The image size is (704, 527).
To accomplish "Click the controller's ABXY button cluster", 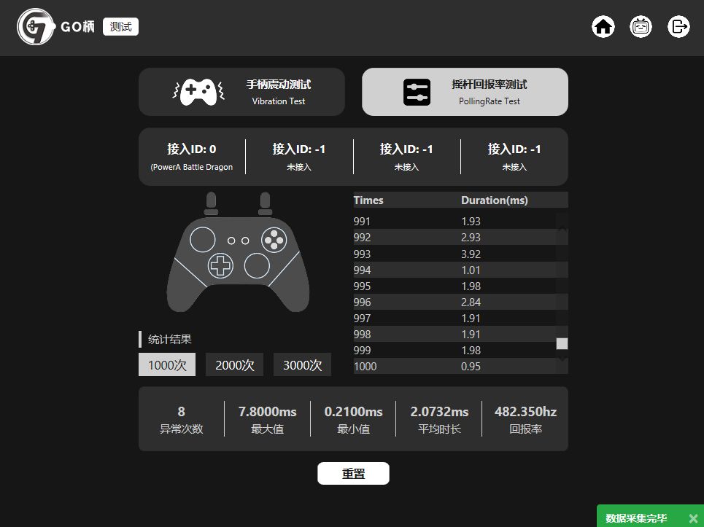I will tap(274, 240).
